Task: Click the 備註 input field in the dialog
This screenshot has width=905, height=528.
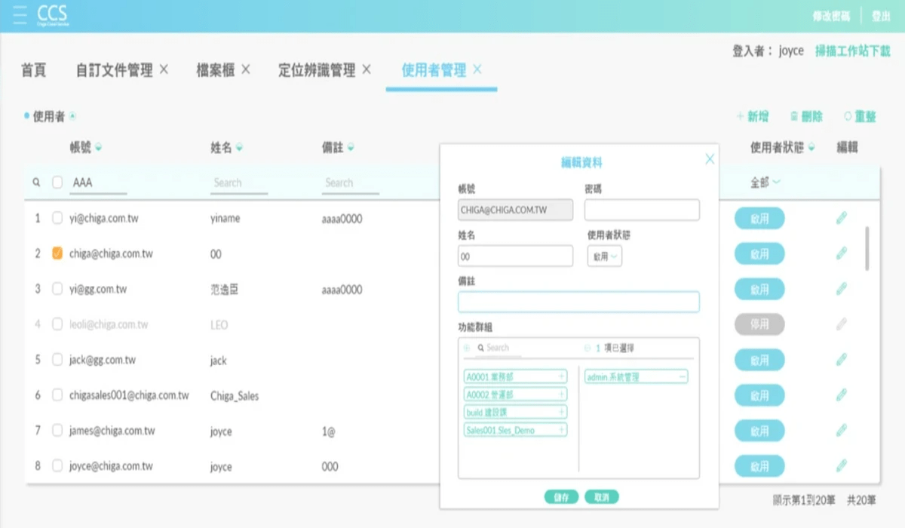Action: 578,302
